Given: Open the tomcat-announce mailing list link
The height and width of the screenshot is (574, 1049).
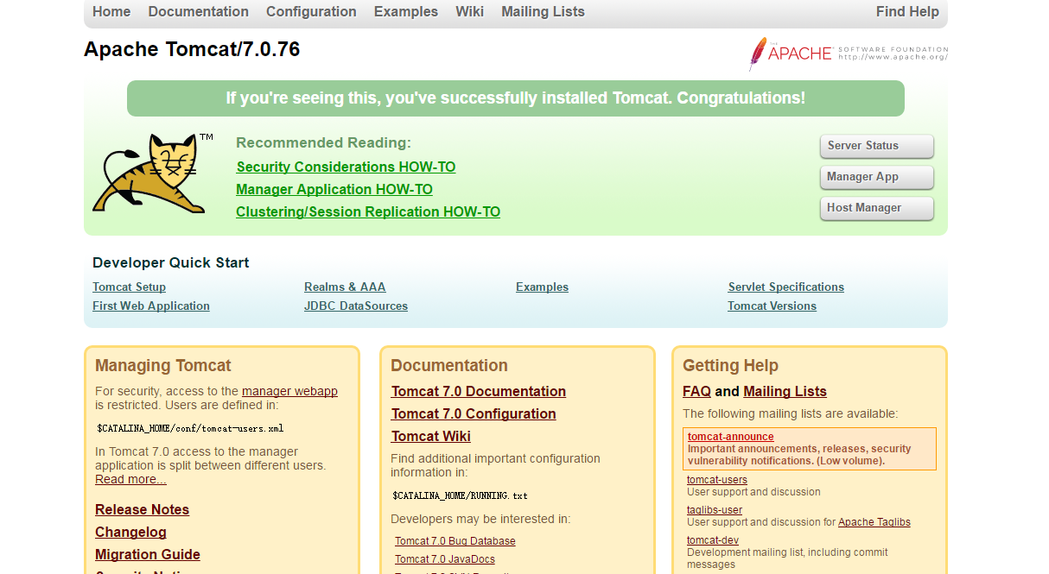Looking at the screenshot, I should click(731, 437).
